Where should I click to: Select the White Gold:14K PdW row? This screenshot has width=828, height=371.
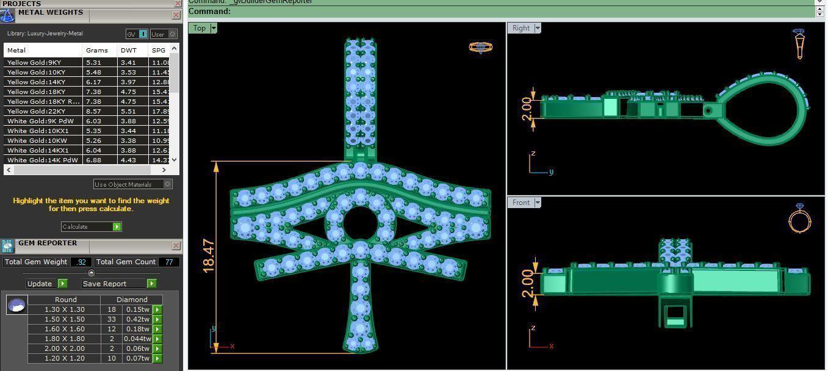pyautogui.click(x=87, y=160)
